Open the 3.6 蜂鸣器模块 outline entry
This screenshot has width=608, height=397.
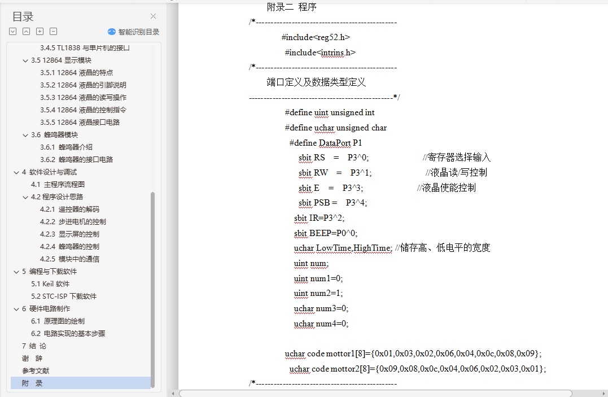click(x=54, y=134)
